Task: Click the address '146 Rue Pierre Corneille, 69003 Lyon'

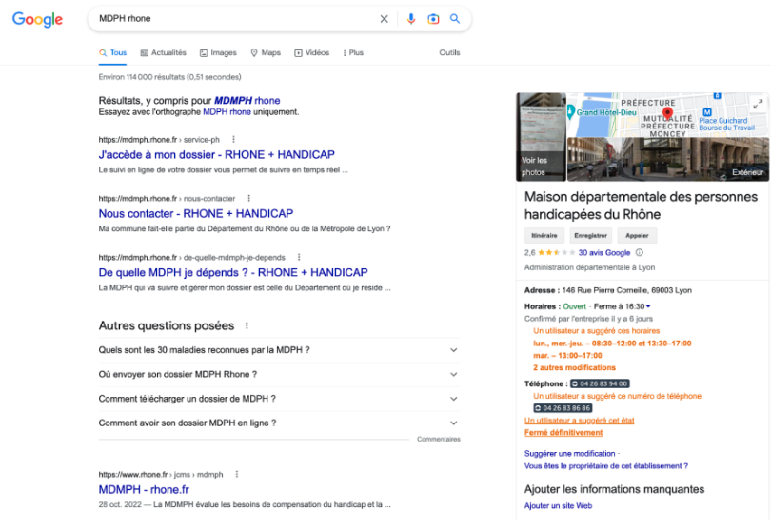Action: click(x=626, y=290)
